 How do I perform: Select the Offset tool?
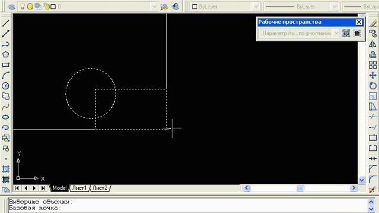372,54
